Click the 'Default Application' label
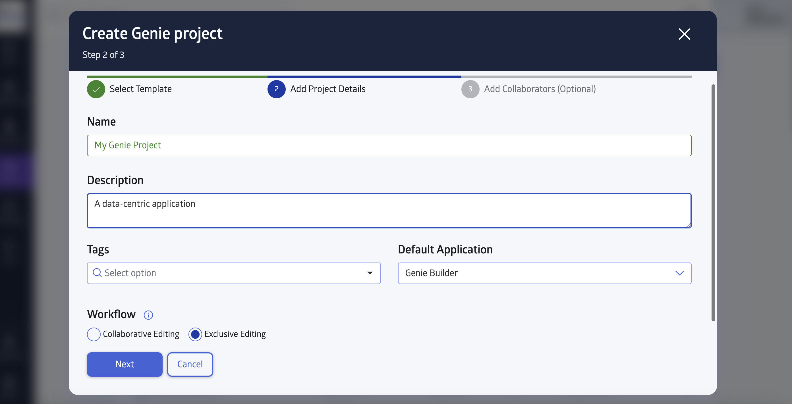The height and width of the screenshot is (404, 792). [x=445, y=249]
